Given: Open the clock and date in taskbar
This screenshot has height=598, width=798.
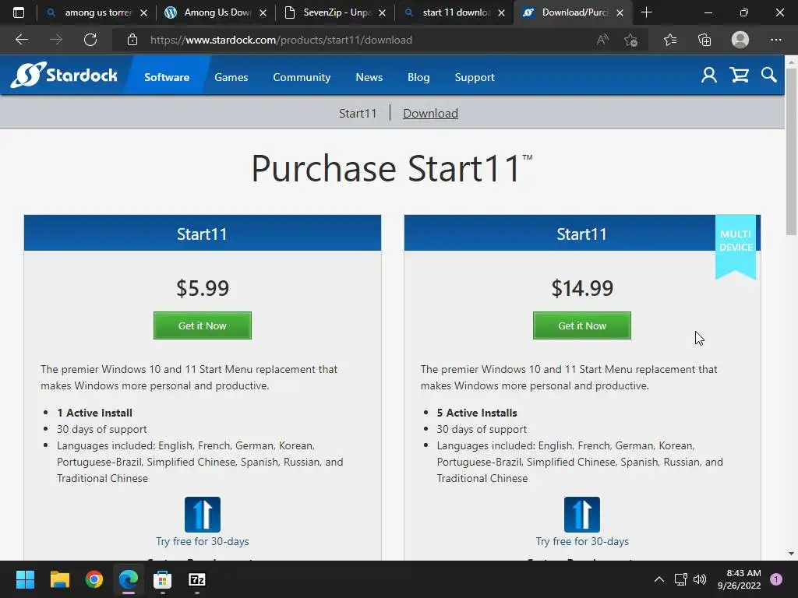Looking at the screenshot, I should click(739, 579).
